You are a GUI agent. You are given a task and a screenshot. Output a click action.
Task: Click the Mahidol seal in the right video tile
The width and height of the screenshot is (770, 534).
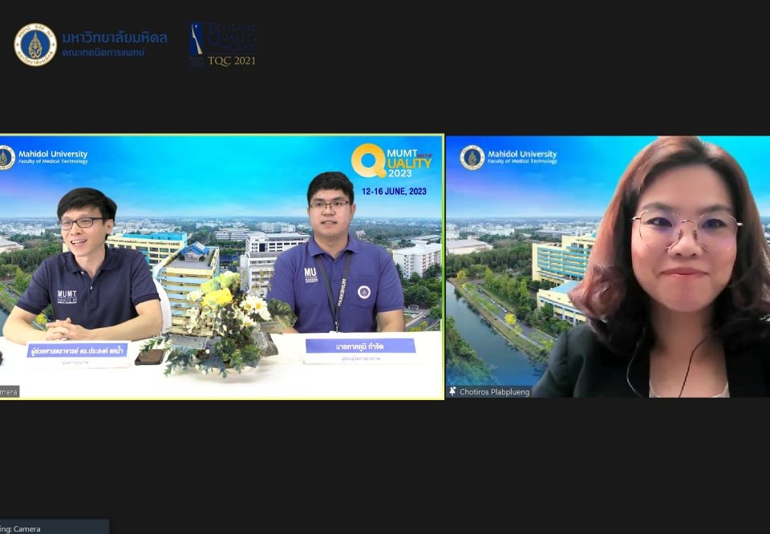(x=472, y=157)
